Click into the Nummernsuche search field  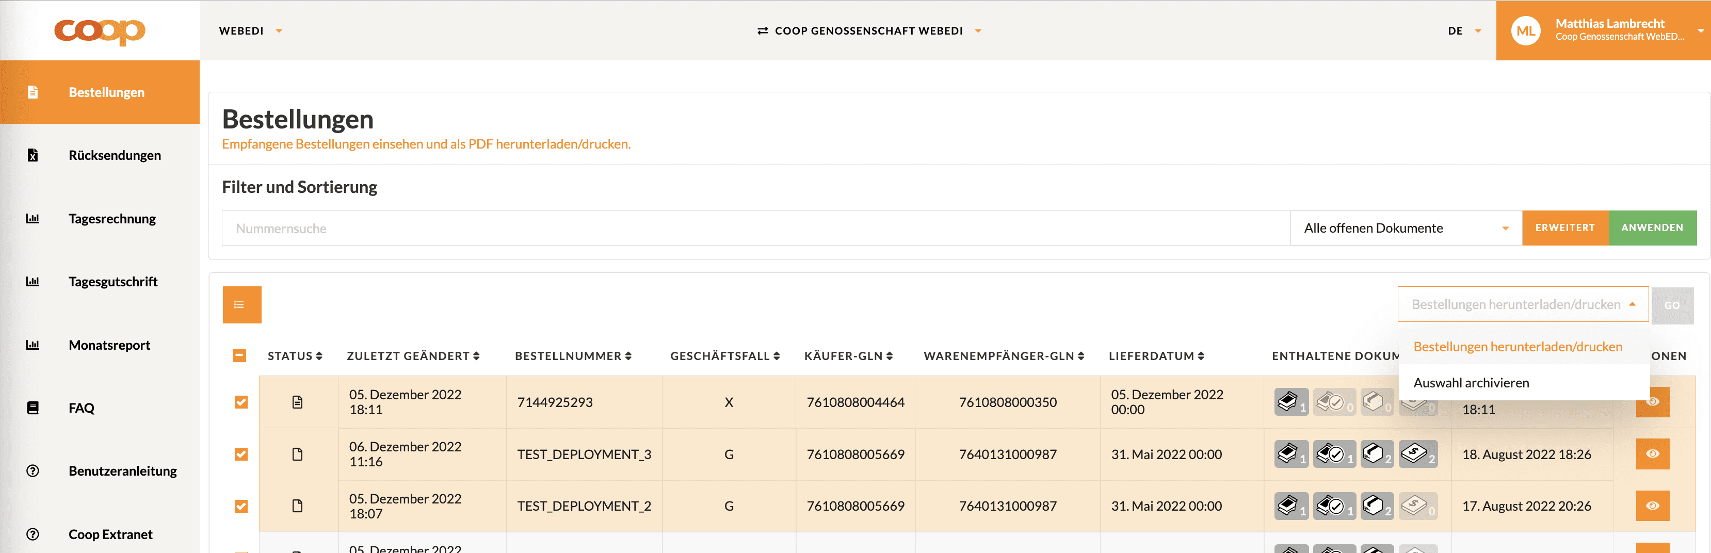coord(755,229)
